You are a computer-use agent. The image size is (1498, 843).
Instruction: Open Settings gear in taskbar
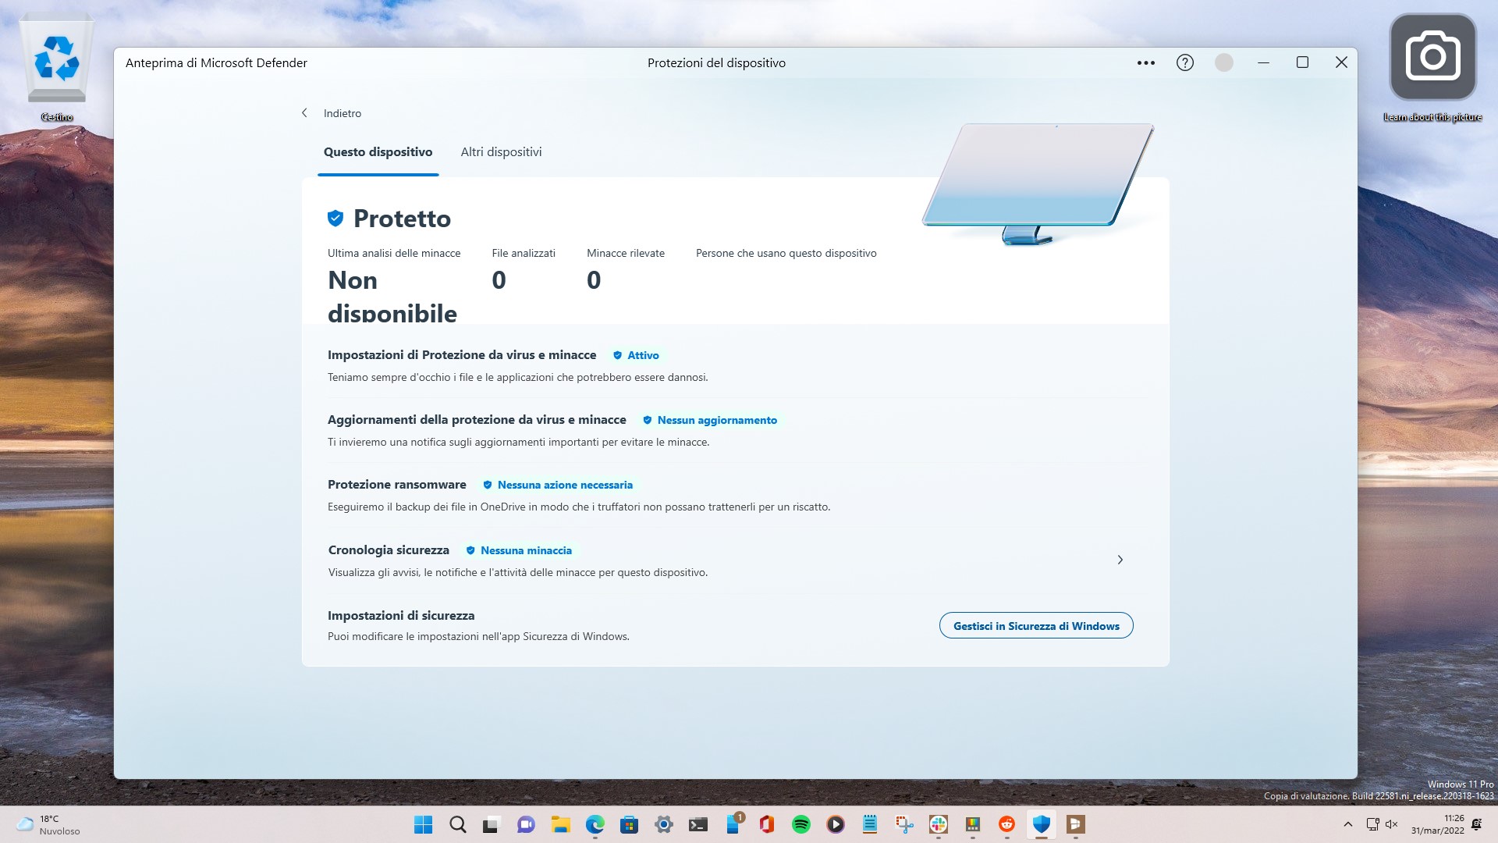pos(663,824)
